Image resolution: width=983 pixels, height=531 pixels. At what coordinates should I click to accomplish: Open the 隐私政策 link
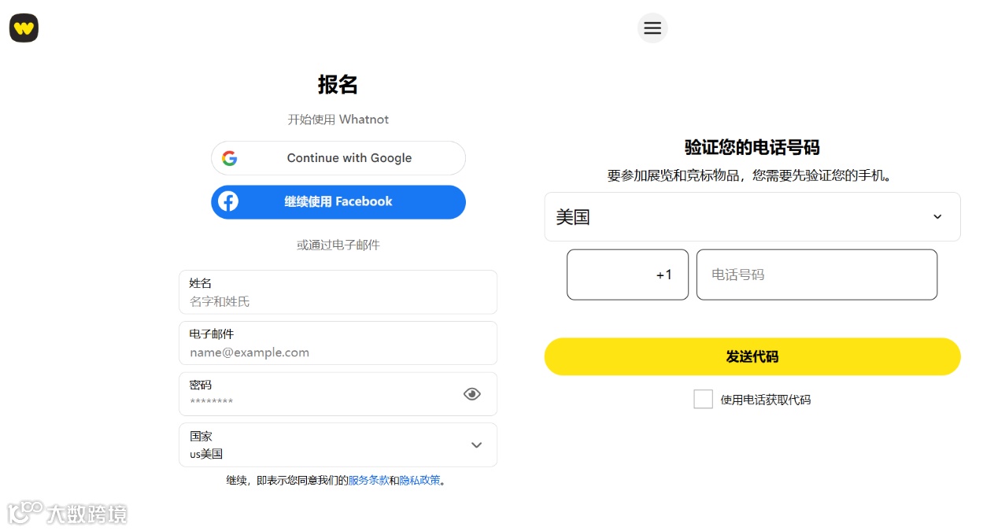[420, 480]
